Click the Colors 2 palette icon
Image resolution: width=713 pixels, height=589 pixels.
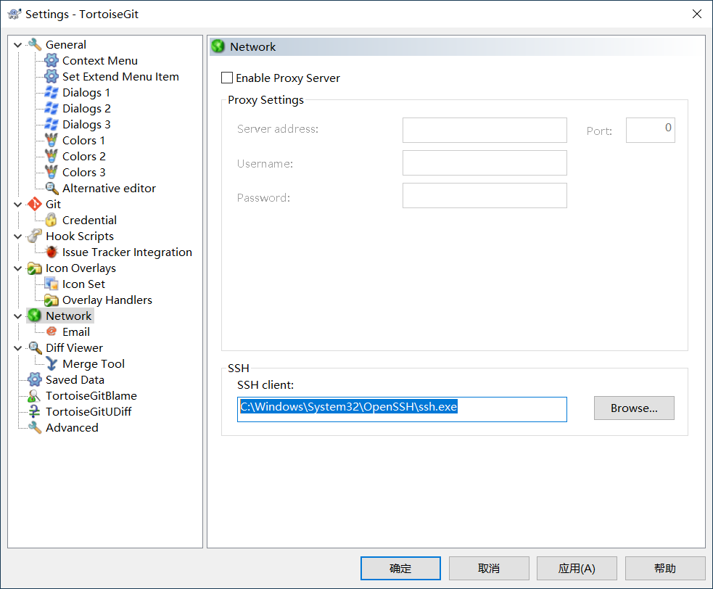click(51, 156)
